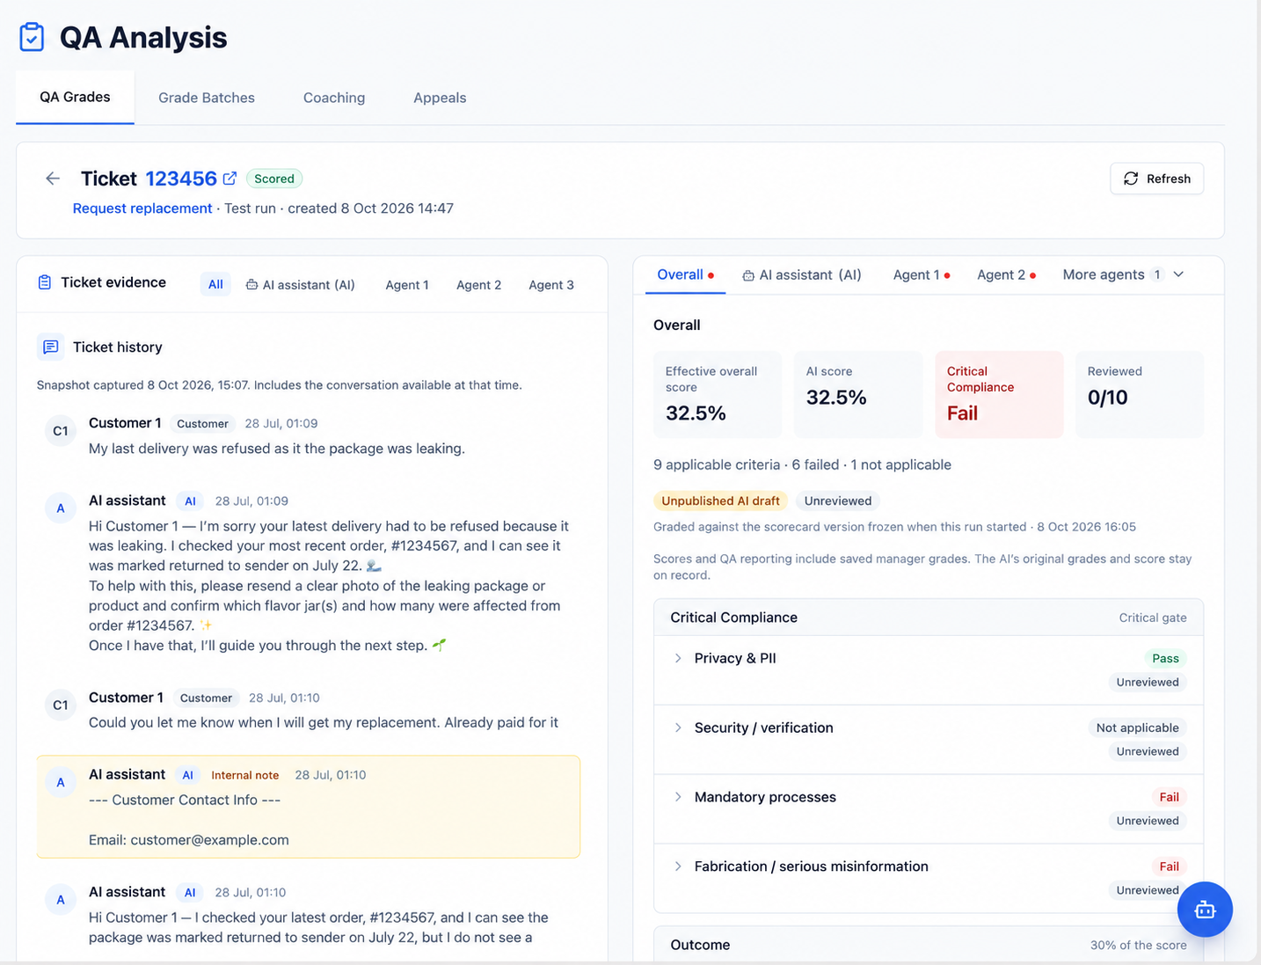This screenshot has height=965, width=1261.
Task: Click the Ticket evidence clipboard icon
Action: pos(45,282)
